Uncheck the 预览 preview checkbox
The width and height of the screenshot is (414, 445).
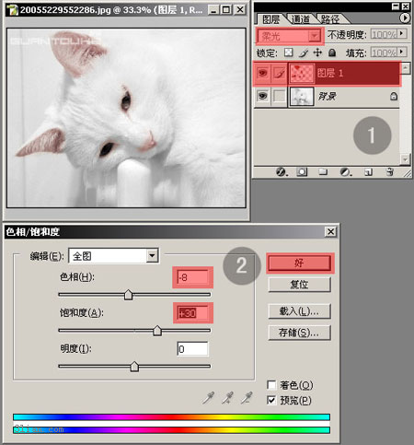(x=271, y=400)
